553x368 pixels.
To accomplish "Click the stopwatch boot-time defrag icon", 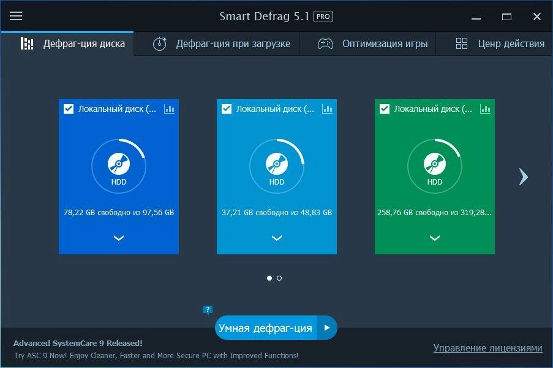I will pos(159,43).
